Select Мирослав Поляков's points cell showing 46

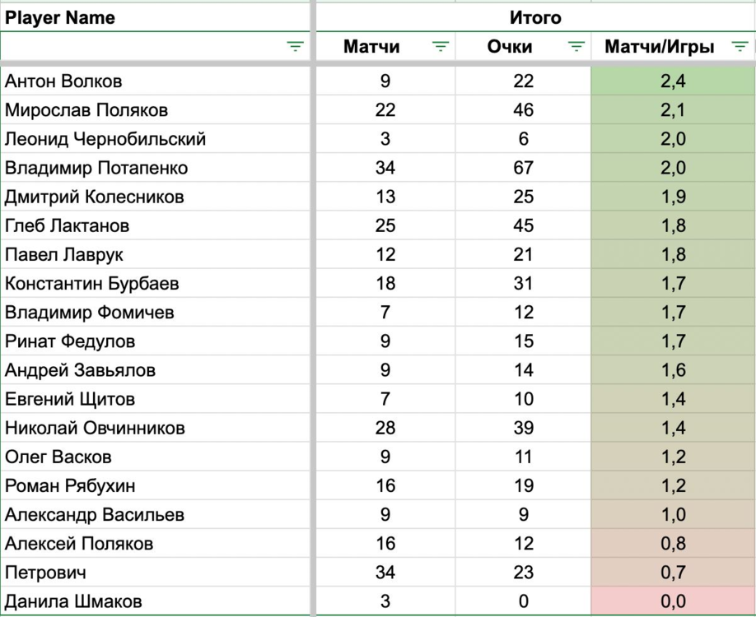click(523, 110)
